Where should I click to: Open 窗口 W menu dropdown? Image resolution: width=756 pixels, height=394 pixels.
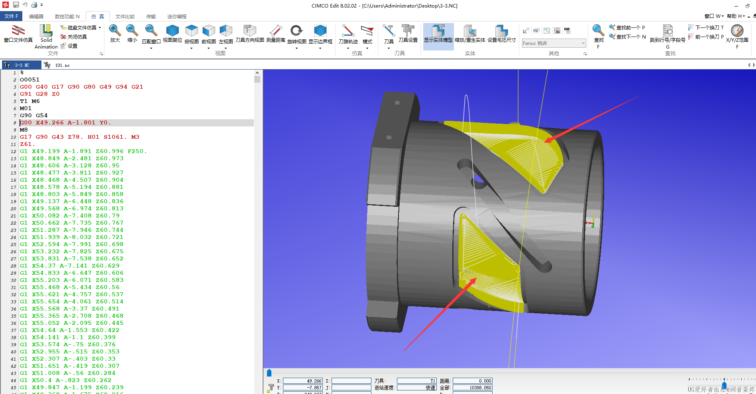tap(714, 16)
